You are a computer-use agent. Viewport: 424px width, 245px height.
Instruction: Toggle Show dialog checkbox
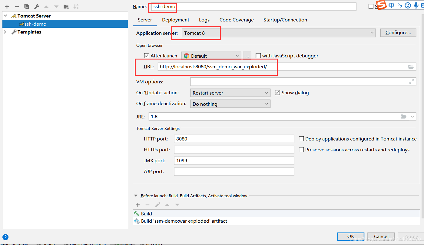pos(277,93)
